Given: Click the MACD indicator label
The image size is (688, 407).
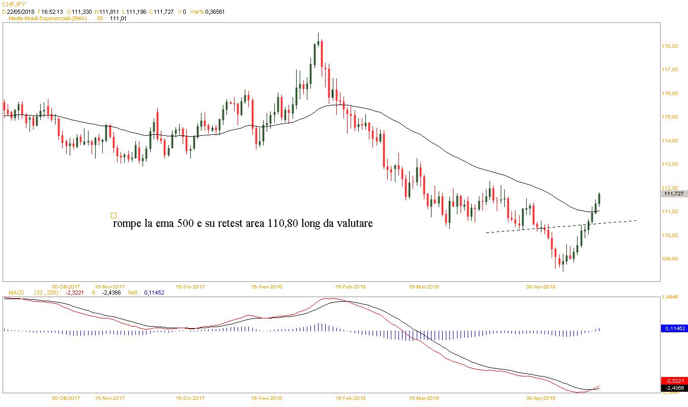Looking at the screenshot, I should point(17,293).
